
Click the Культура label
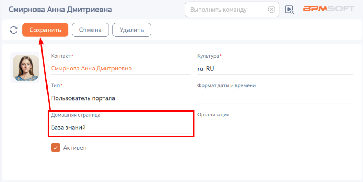tap(208, 56)
